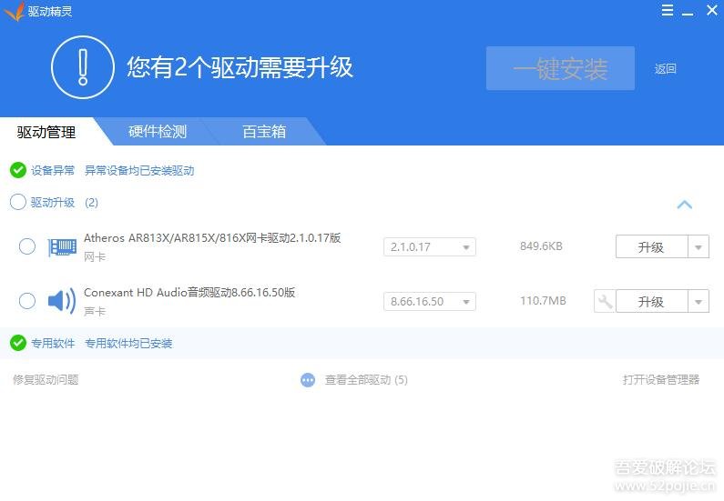724x501 pixels.
Task: Click the 驱动升级 (2) label
Action: [x=64, y=203]
